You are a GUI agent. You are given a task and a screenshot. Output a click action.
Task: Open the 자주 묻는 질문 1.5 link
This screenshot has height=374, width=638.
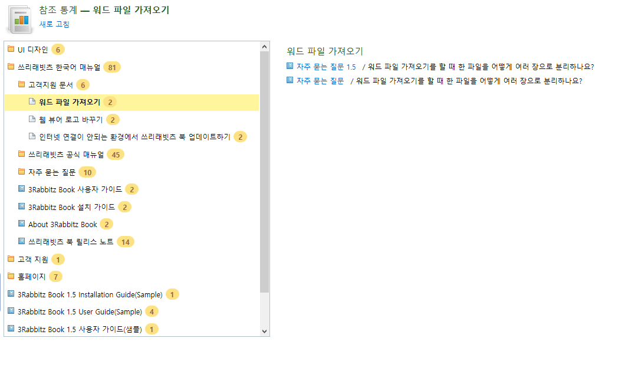[x=326, y=67]
